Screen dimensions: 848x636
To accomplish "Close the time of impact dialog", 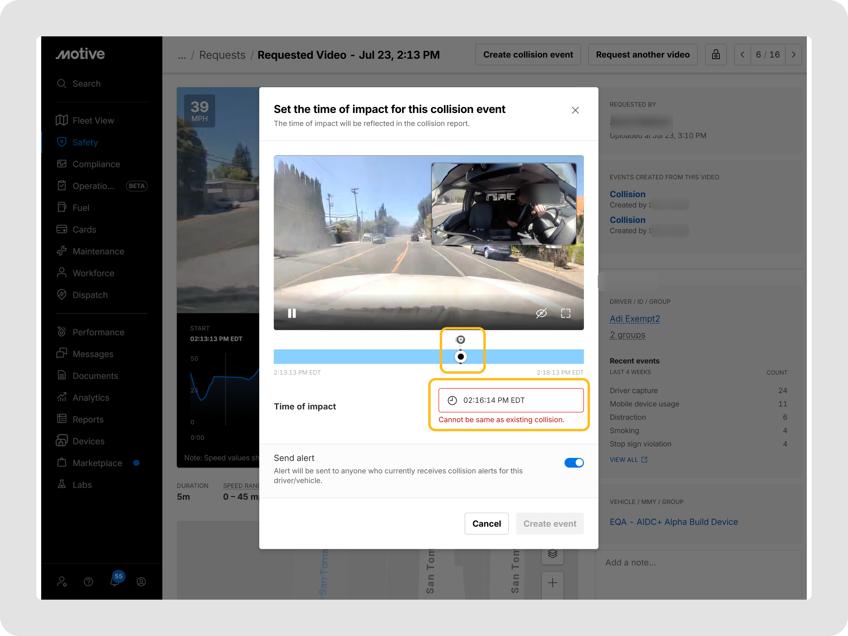I will (x=575, y=111).
